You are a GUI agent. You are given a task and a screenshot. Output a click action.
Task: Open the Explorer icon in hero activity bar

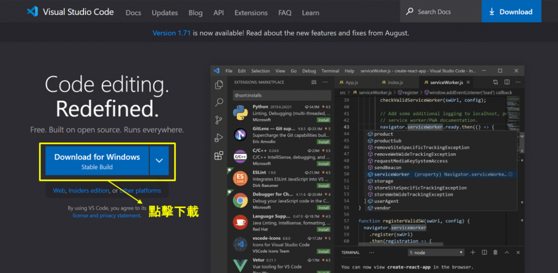pos(219,84)
